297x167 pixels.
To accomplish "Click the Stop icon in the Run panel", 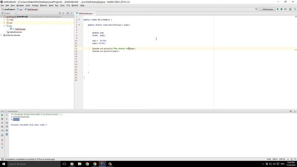I will click(x=2, y=119).
